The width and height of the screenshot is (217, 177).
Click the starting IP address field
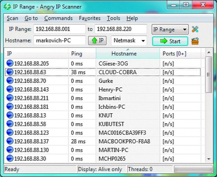(x=59, y=29)
